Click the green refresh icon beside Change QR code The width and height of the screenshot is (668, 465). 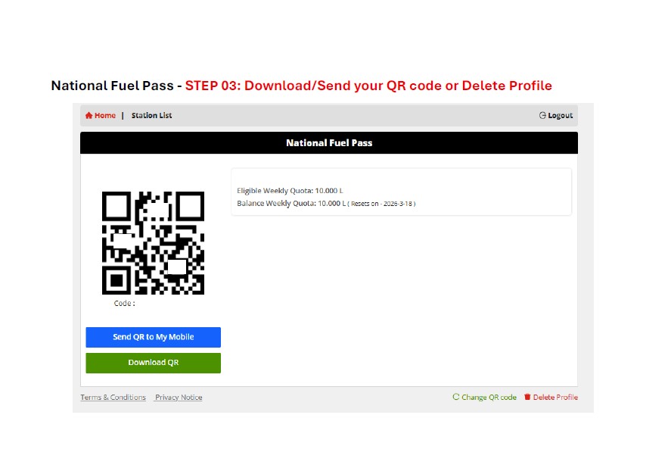pyautogui.click(x=456, y=397)
